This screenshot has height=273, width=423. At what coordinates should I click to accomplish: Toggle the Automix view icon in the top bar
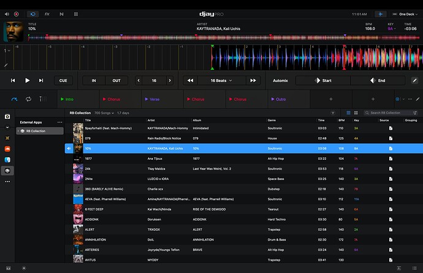[32, 14]
